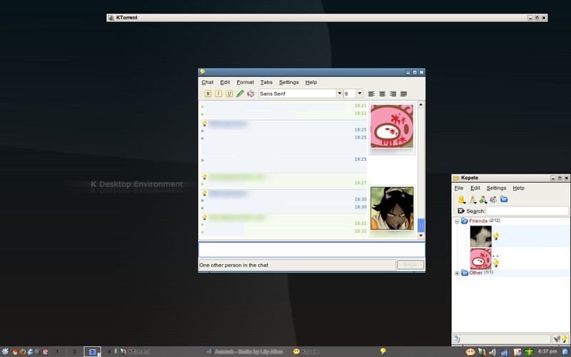This screenshot has height=357, width=571.
Task: Click the Kopete add contact icon
Action: point(483,199)
